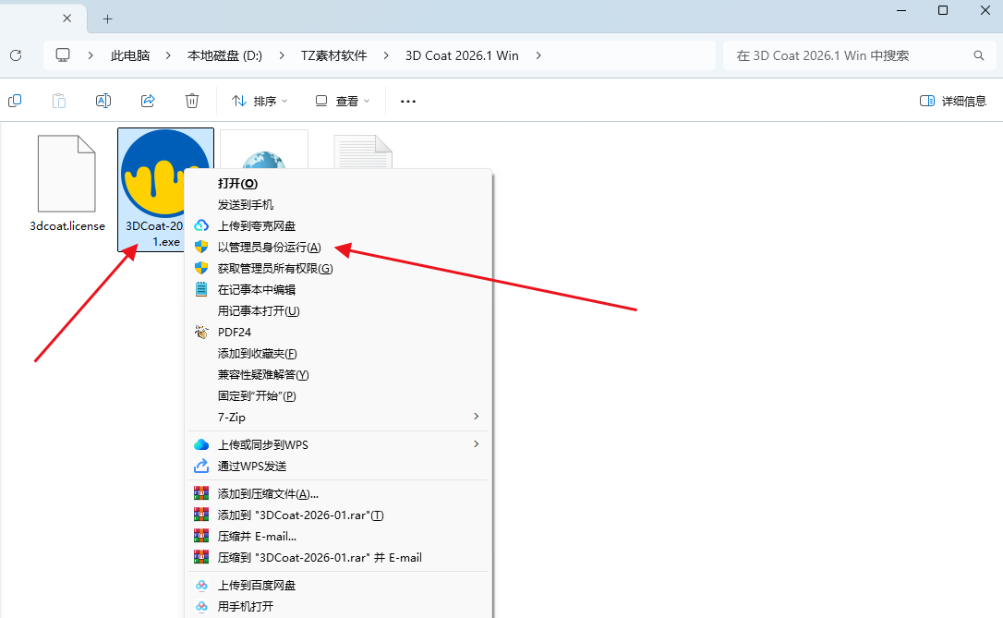Choose 获取管理员所有权限(G)
The height and width of the screenshot is (618, 1003).
[339, 268]
